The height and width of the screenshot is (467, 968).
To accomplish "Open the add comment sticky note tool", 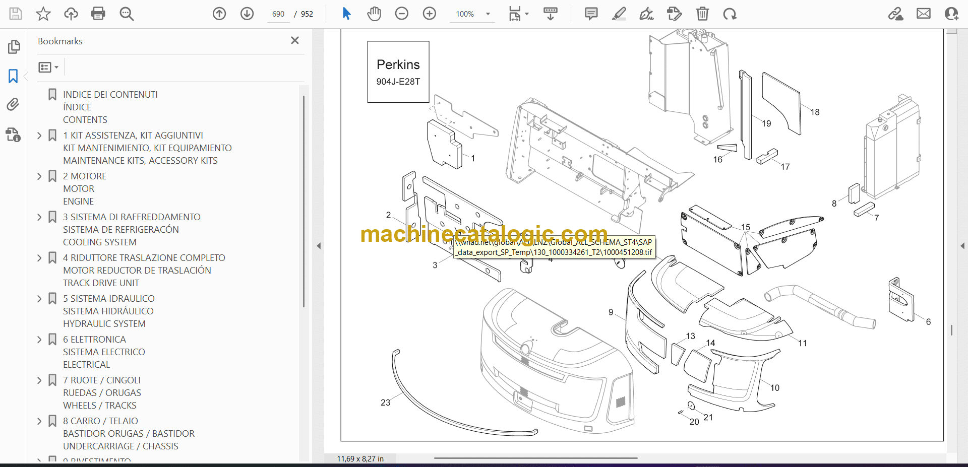I will tap(591, 14).
